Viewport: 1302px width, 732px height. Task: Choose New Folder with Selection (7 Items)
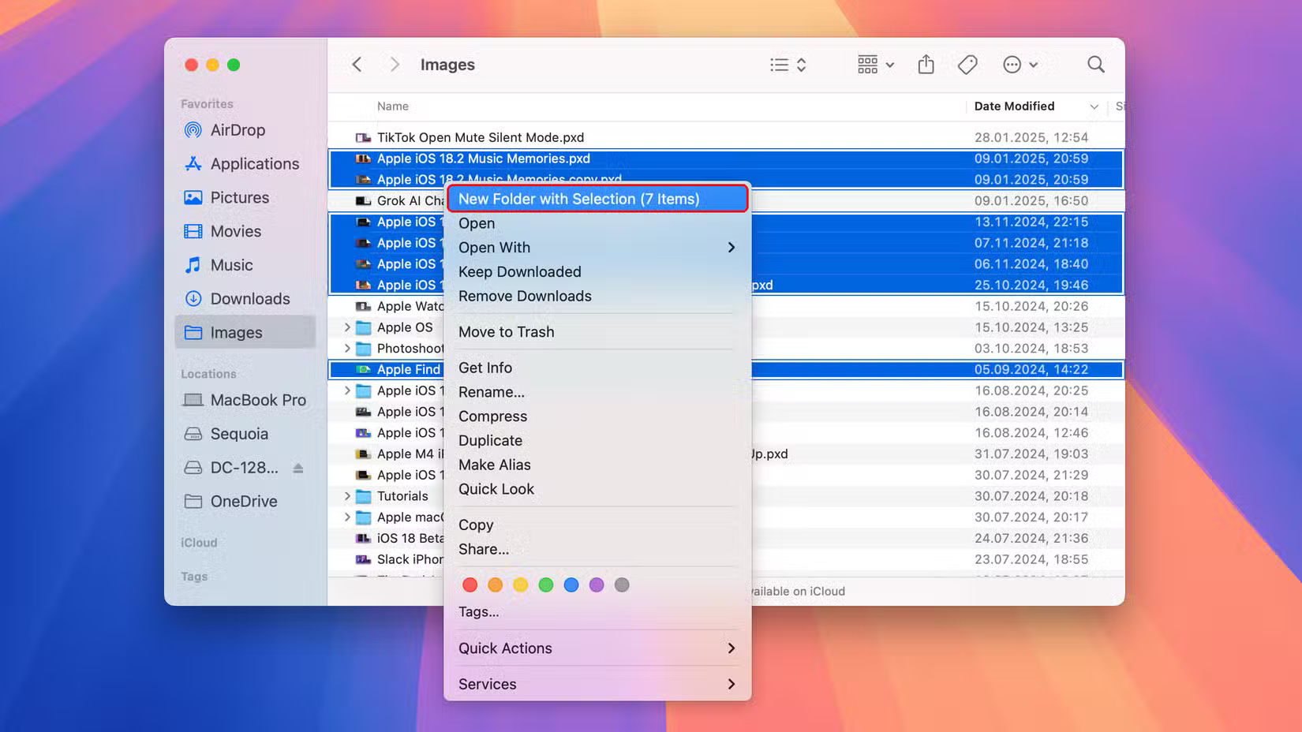point(578,199)
